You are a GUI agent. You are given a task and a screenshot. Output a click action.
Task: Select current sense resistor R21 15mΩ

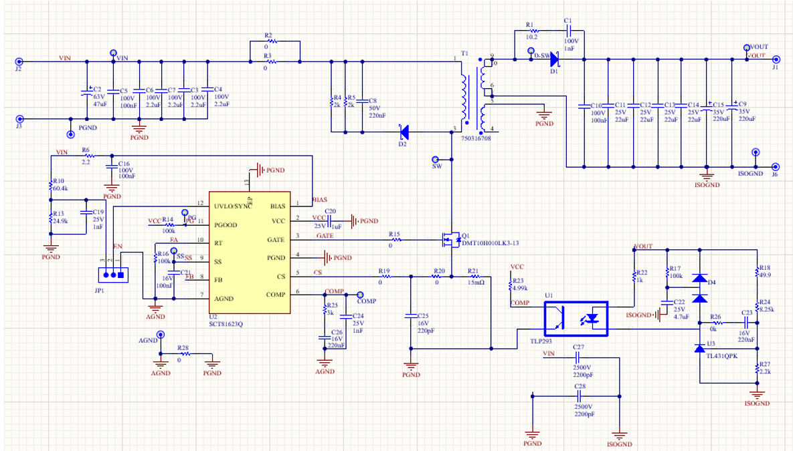tap(474, 276)
